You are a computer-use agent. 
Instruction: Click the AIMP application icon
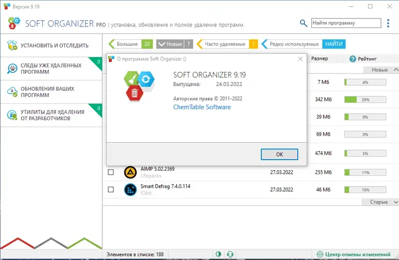point(130,172)
